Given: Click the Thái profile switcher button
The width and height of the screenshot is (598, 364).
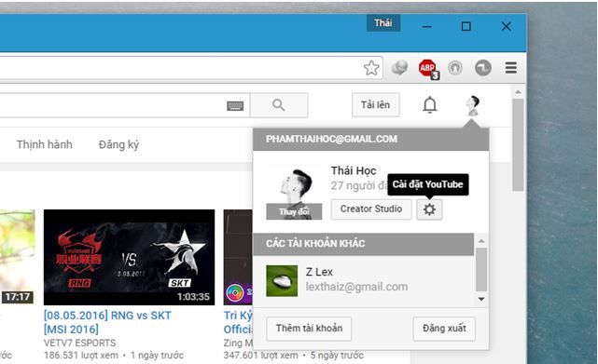Looking at the screenshot, I should click(383, 23).
